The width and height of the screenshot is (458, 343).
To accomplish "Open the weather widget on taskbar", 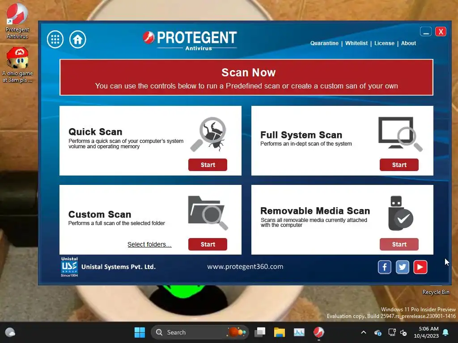I will [x=10, y=332].
